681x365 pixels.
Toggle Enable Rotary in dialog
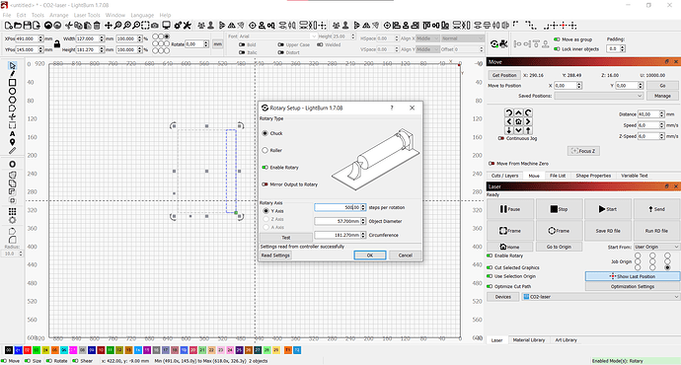coord(280,168)
